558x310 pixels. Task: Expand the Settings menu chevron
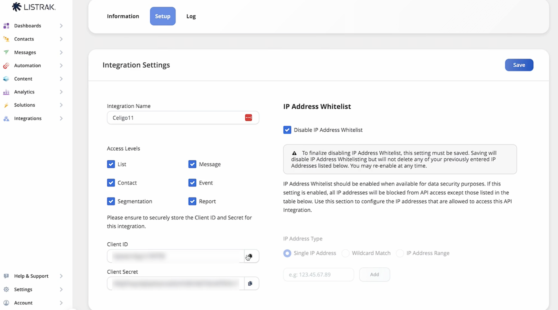(61, 289)
